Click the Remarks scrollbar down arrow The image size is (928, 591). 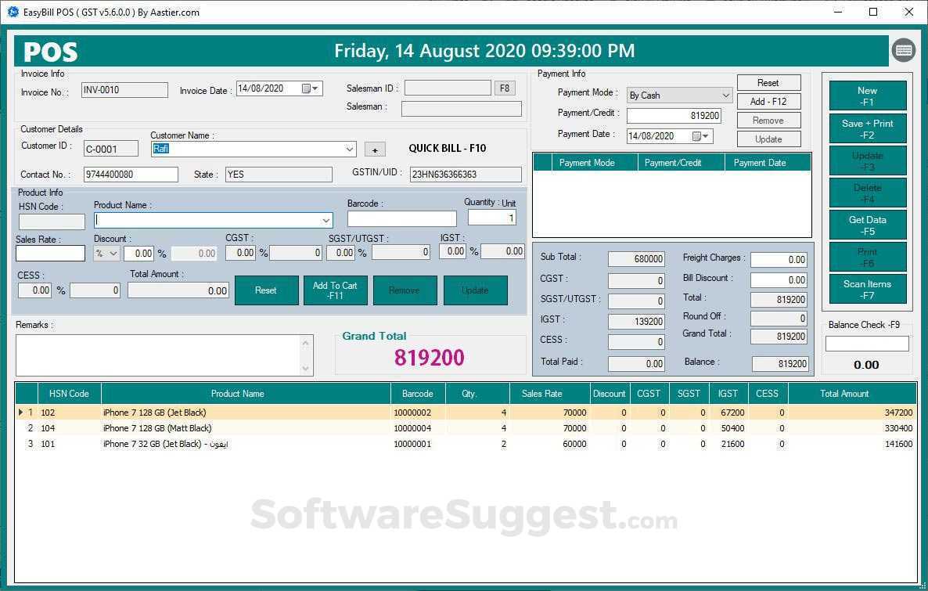click(305, 369)
